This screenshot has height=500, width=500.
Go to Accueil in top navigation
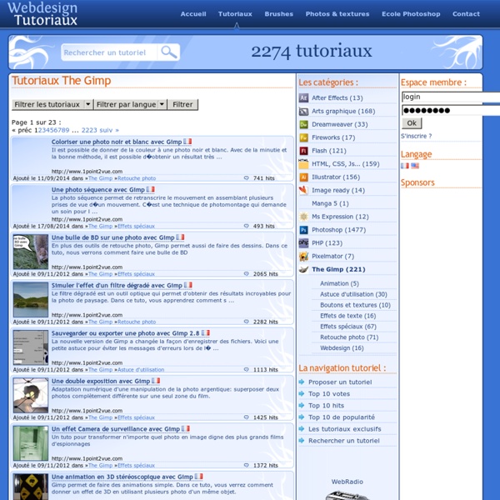pos(193,14)
